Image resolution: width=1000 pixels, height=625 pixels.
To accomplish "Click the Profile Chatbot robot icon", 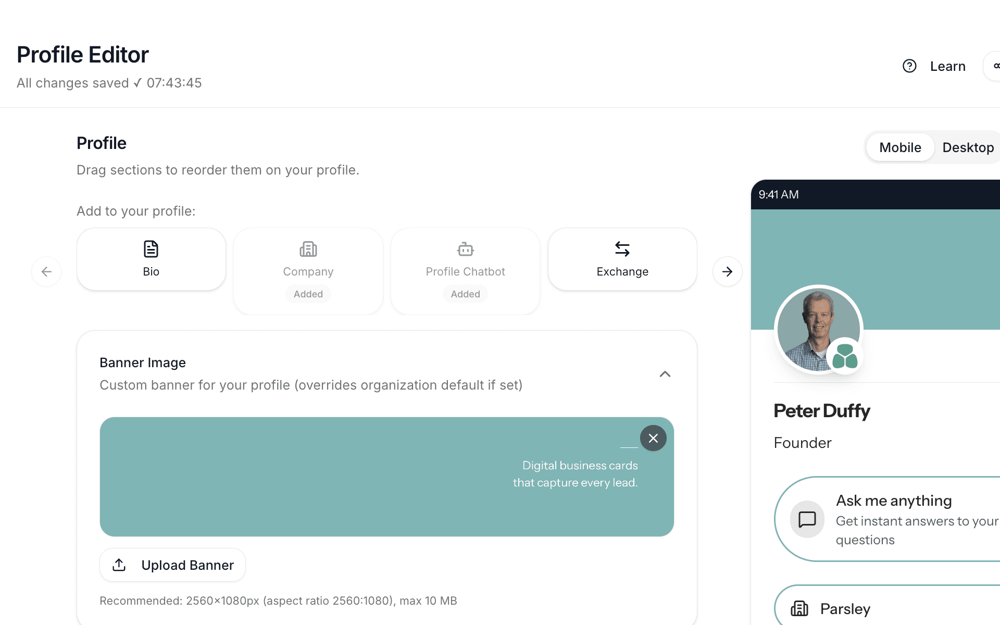I will click(465, 249).
